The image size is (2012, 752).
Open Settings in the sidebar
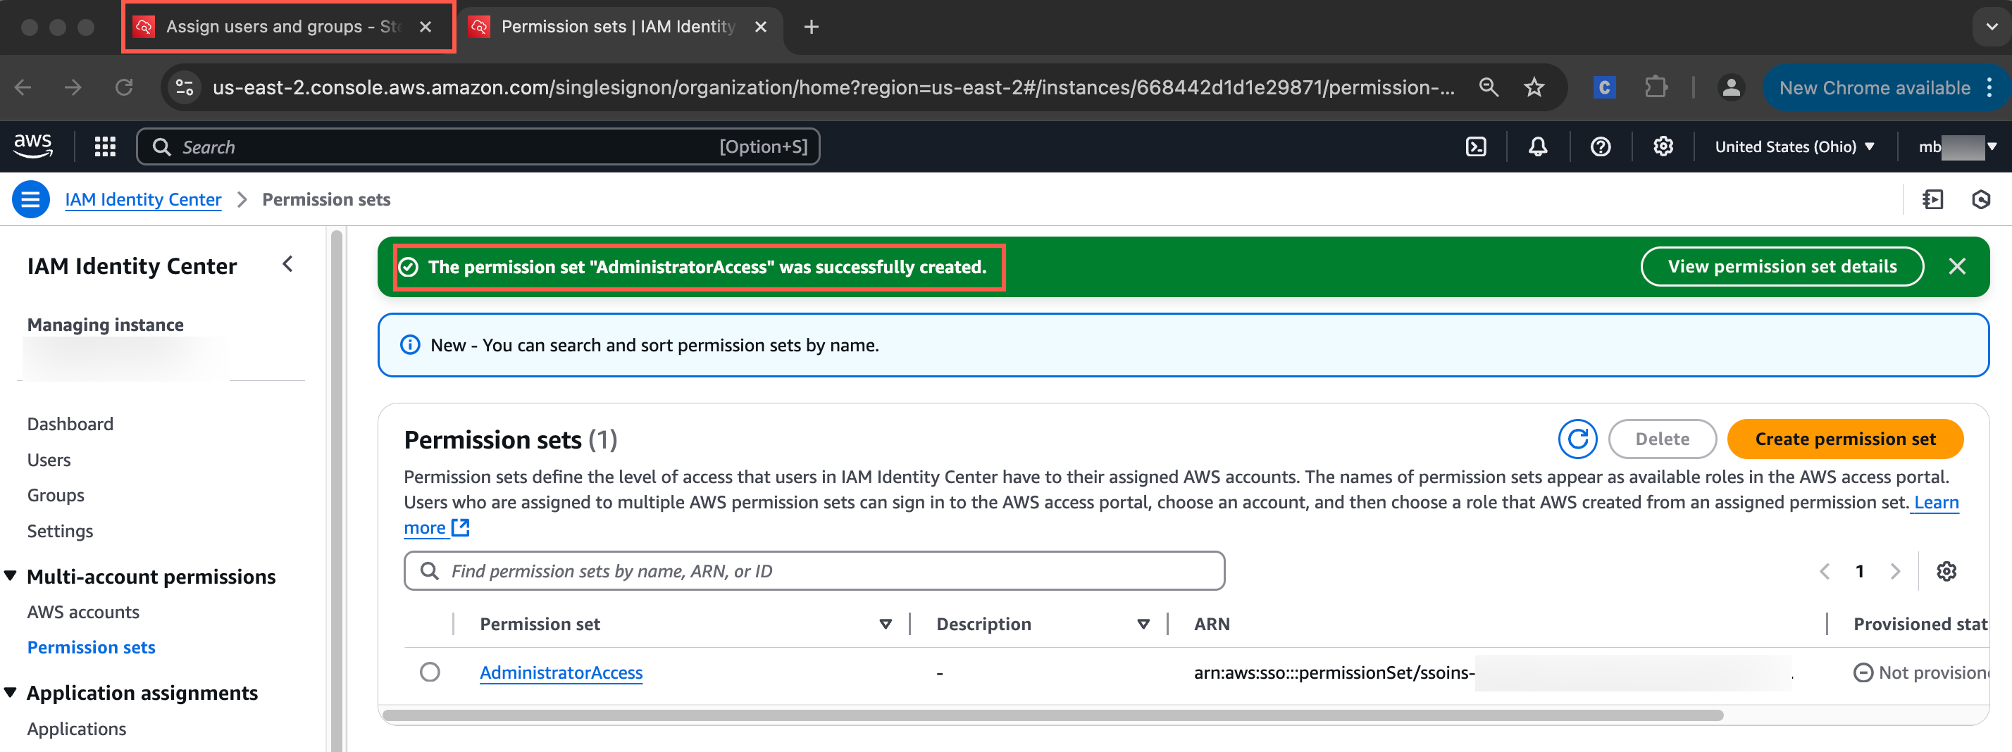[60, 531]
